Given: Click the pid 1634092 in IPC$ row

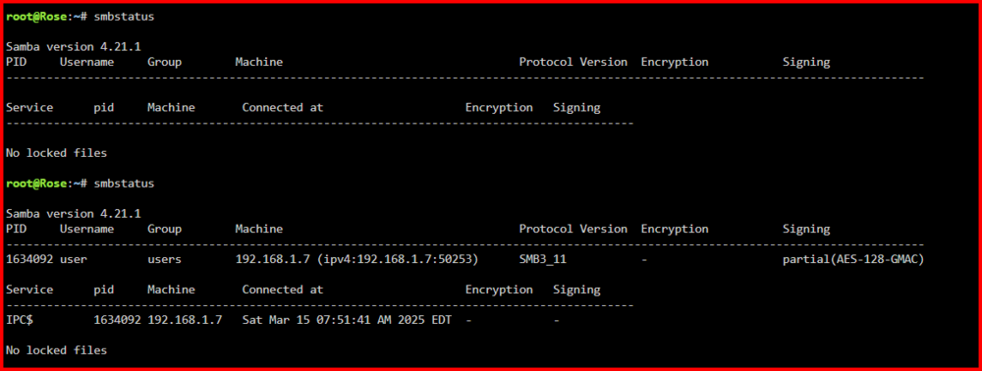Looking at the screenshot, I should (x=117, y=320).
